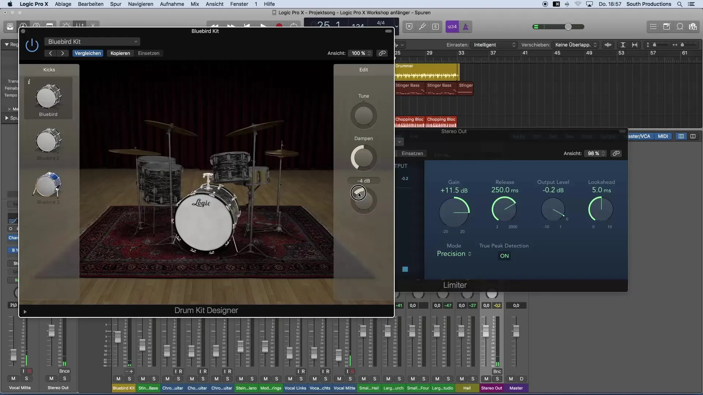Open the Note Pads icon
Image resolution: width=703 pixels, height=395 pixels.
click(x=667, y=27)
